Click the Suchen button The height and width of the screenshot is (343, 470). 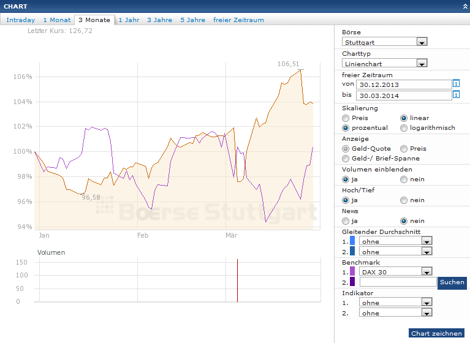click(452, 282)
